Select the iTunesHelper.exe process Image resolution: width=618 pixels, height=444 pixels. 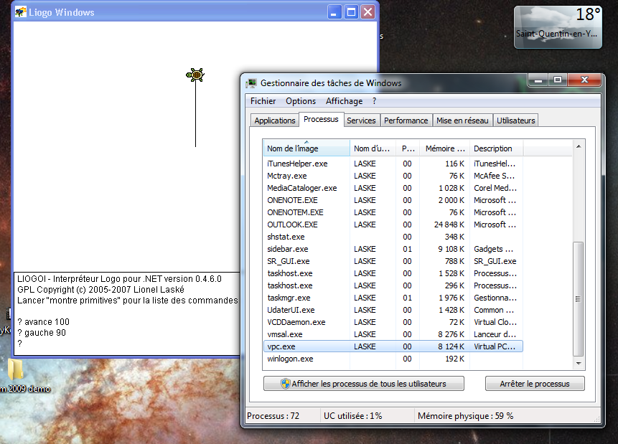[393, 164]
